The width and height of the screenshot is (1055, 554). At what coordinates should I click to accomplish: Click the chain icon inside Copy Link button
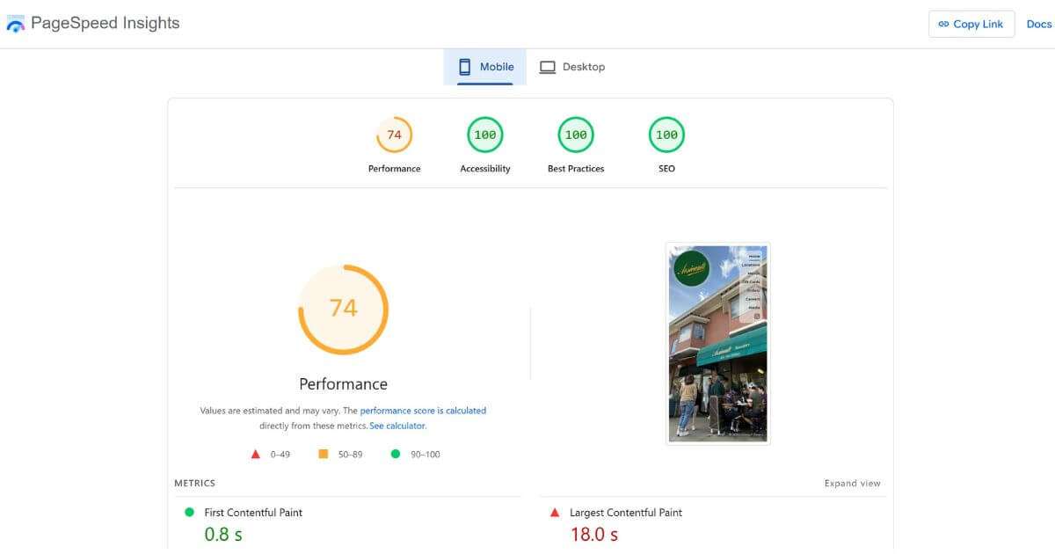pyautogui.click(x=944, y=24)
